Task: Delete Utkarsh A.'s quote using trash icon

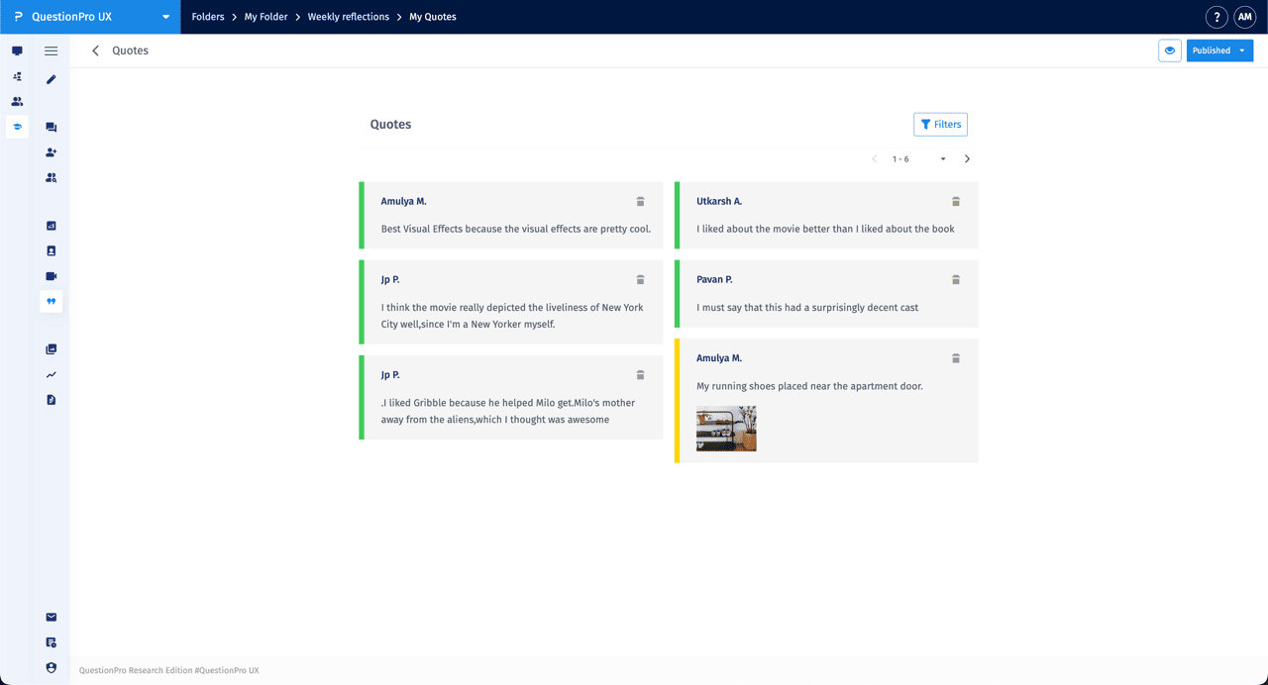Action: [x=956, y=202]
